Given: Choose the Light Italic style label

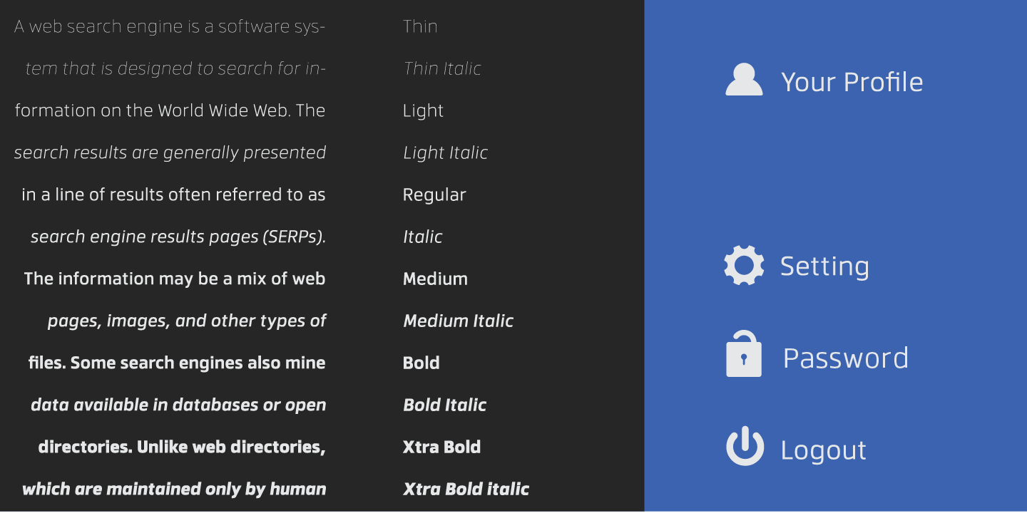Looking at the screenshot, I should pos(445,152).
